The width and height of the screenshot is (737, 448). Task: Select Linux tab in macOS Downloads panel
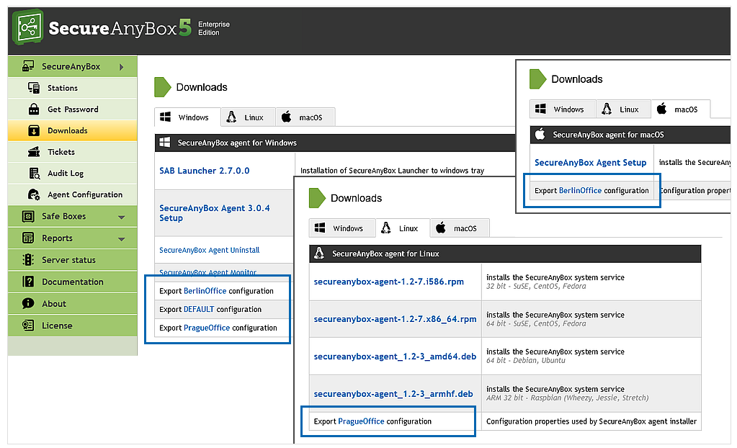point(623,109)
